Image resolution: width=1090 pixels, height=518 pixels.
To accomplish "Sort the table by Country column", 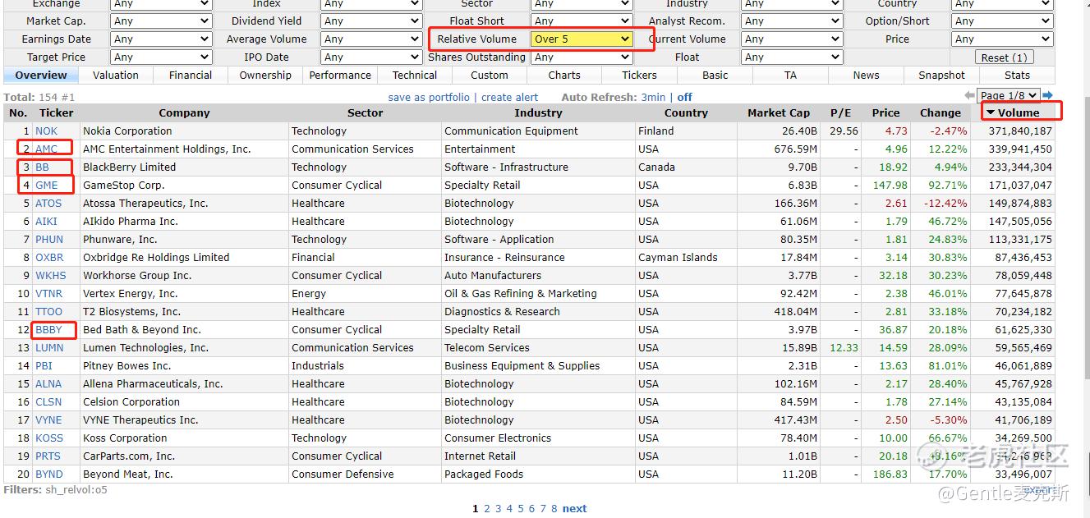I will click(687, 112).
